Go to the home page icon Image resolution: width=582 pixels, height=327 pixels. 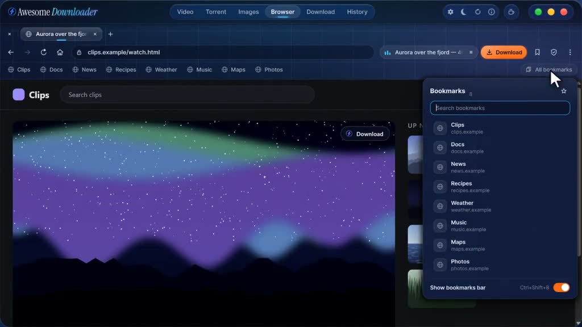[x=60, y=52]
